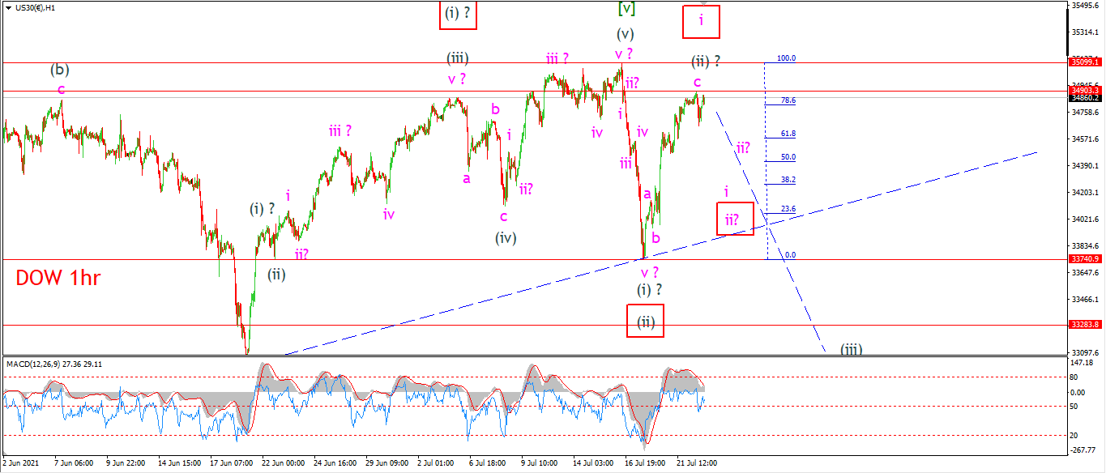Click the Fibonacci 61.8 level label

point(788,134)
